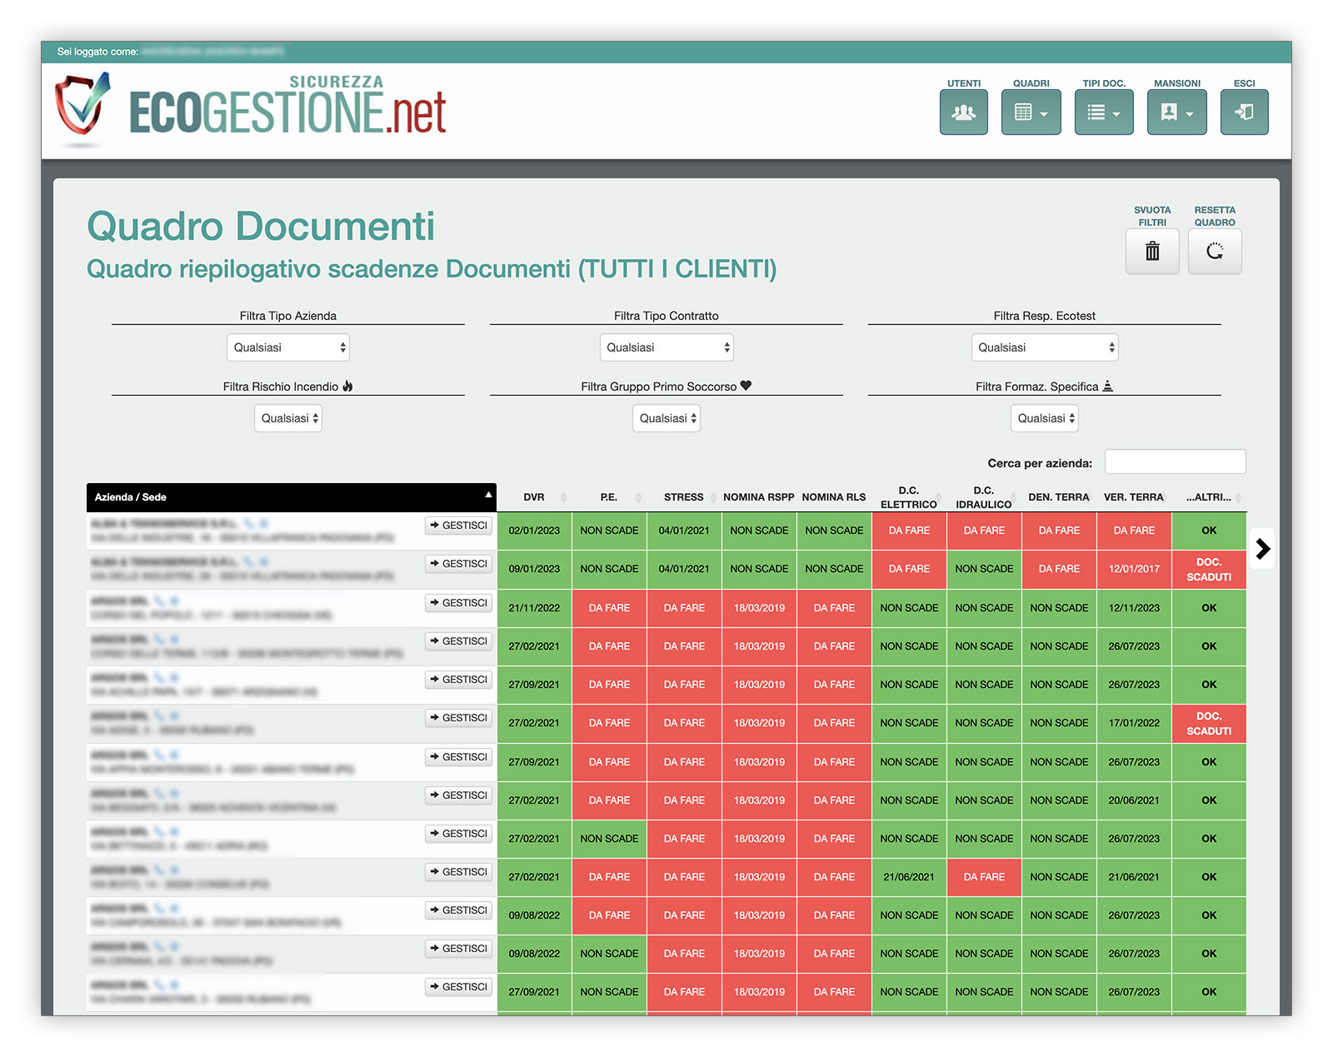
Task: Sort by the DVR column
Action: point(534,497)
